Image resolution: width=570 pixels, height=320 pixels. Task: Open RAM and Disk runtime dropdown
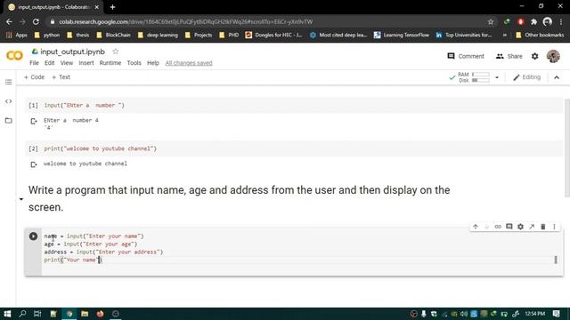tap(497, 77)
